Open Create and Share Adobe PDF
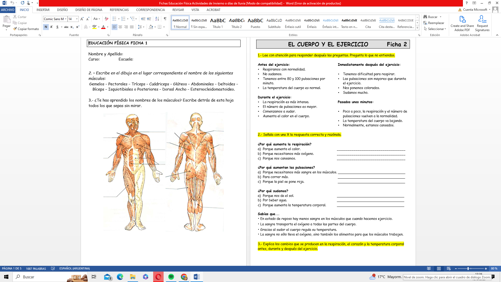The height and width of the screenshot is (282, 501). pyautogui.click(x=462, y=23)
